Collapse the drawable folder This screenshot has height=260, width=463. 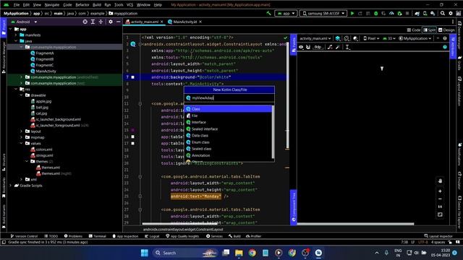coord(21,95)
